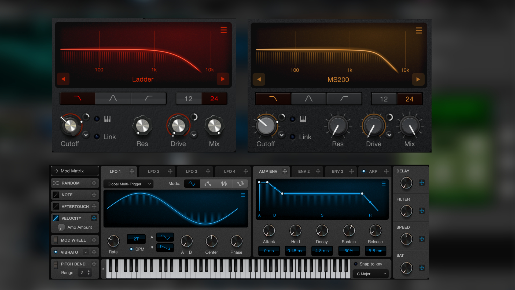Select the bandpass shape on MS200 filter

308,99
